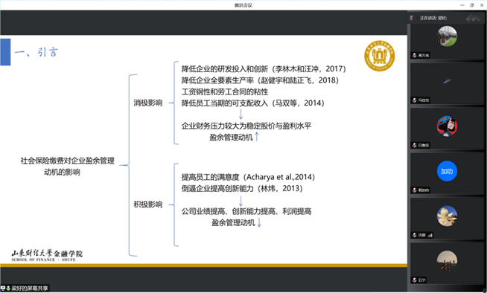Click the 消极影响 label on the slide
This screenshot has width=487, height=293.
point(148,103)
